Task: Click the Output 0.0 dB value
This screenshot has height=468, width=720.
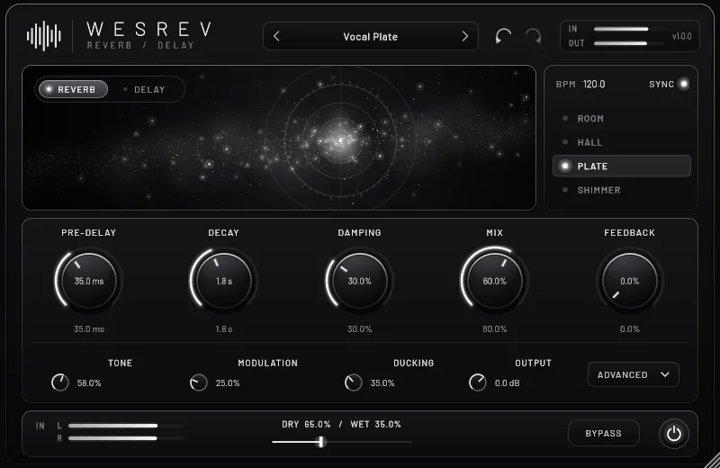Action: pyautogui.click(x=507, y=382)
